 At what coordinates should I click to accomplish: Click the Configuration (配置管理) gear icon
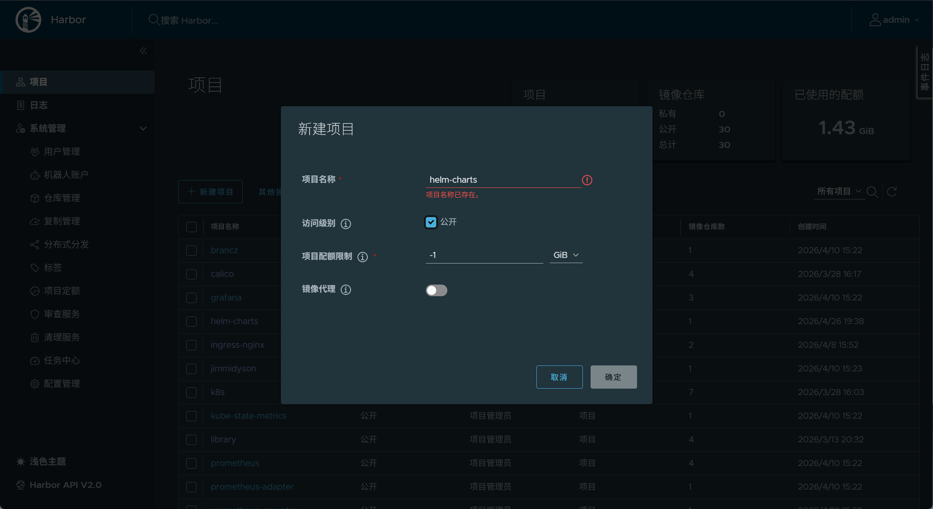[x=35, y=384]
